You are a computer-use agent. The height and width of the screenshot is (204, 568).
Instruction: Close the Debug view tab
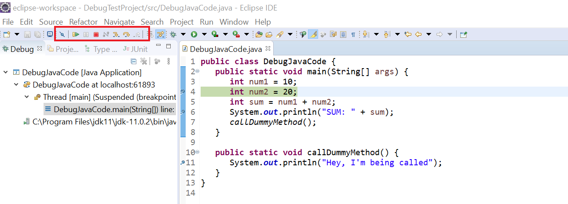(x=40, y=48)
